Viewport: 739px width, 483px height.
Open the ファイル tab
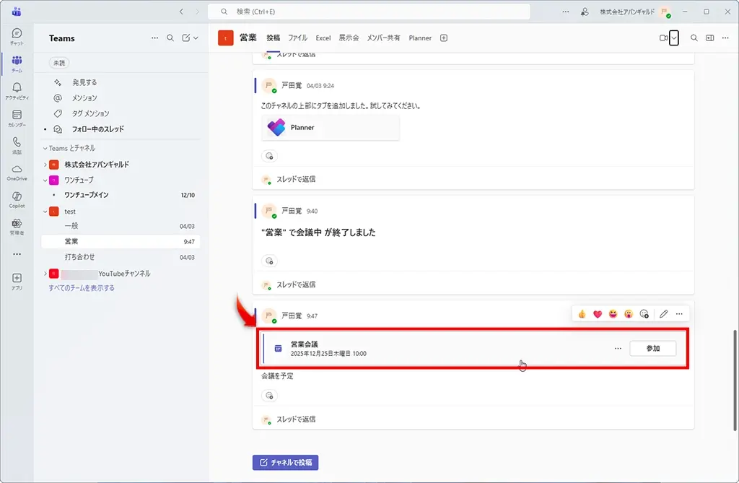pos(297,38)
